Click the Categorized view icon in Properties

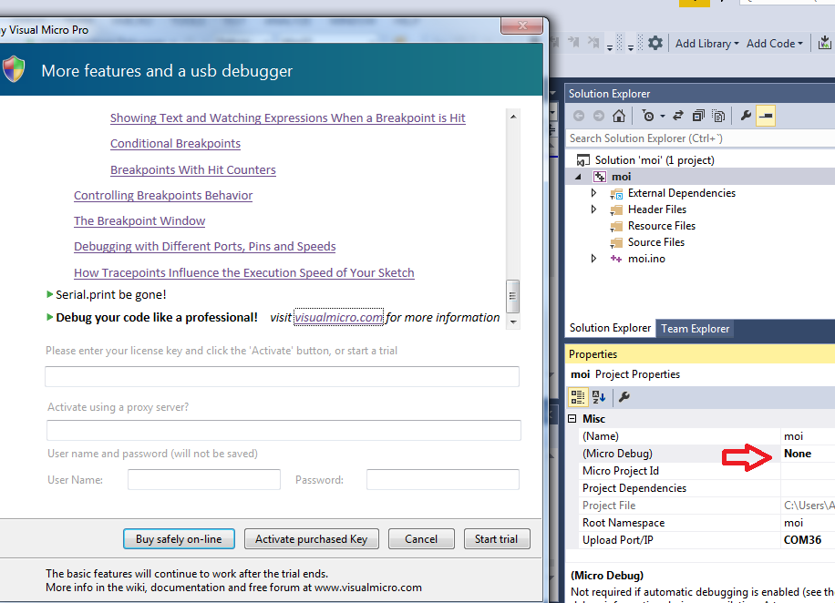tap(578, 396)
